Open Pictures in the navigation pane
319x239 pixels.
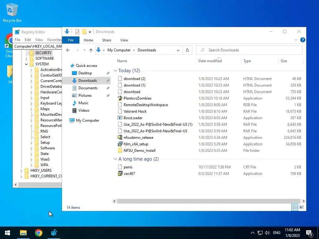pyautogui.click(x=85, y=96)
